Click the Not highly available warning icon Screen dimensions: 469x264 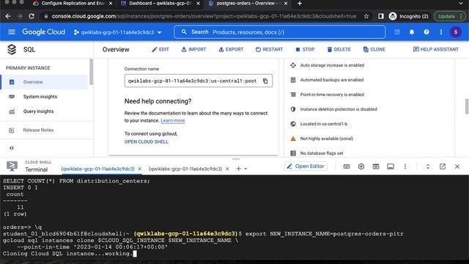[293, 139]
